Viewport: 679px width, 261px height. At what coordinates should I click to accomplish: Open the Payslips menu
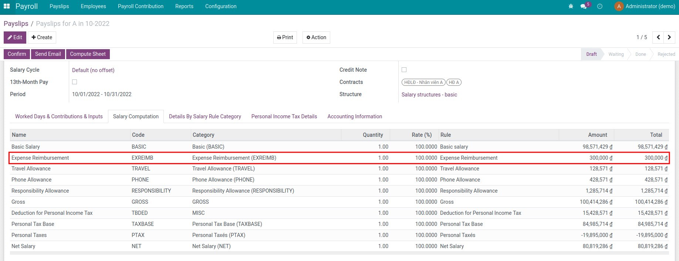pos(59,6)
